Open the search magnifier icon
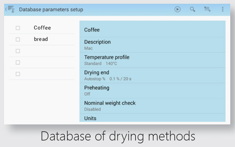This screenshot has height=147, width=235. pos(192,9)
